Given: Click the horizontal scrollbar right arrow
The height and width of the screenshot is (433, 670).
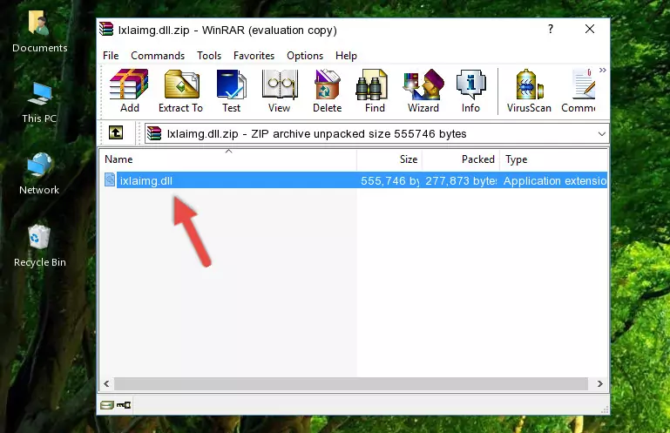Looking at the screenshot, I should (600, 384).
